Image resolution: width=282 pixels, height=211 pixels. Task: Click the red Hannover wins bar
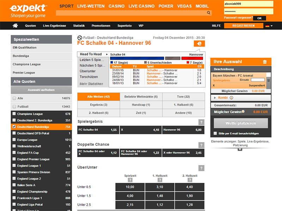(x=192, y=58)
